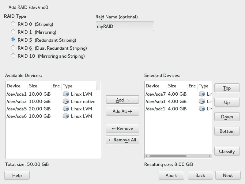Focus the Raid Name text field
The width and height of the screenshot is (245, 184).
(125, 26)
